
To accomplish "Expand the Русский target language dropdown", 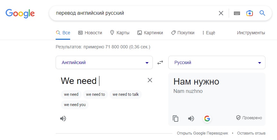I will [x=217, y=62].
